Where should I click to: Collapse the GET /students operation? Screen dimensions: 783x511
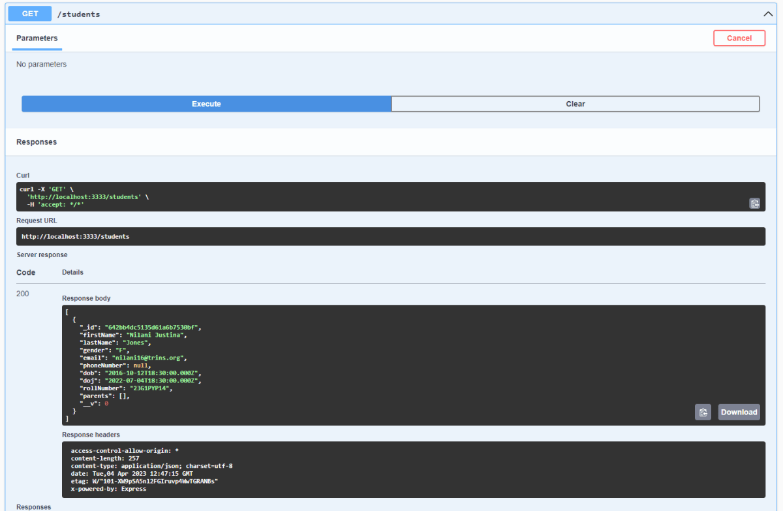pos(767,14)
